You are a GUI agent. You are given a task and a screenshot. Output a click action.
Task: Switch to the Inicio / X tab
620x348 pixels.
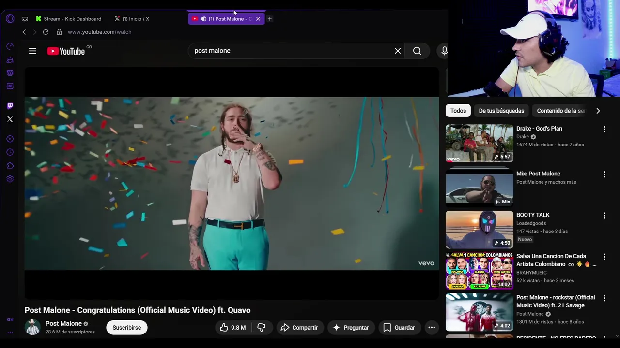pos(132,19)
